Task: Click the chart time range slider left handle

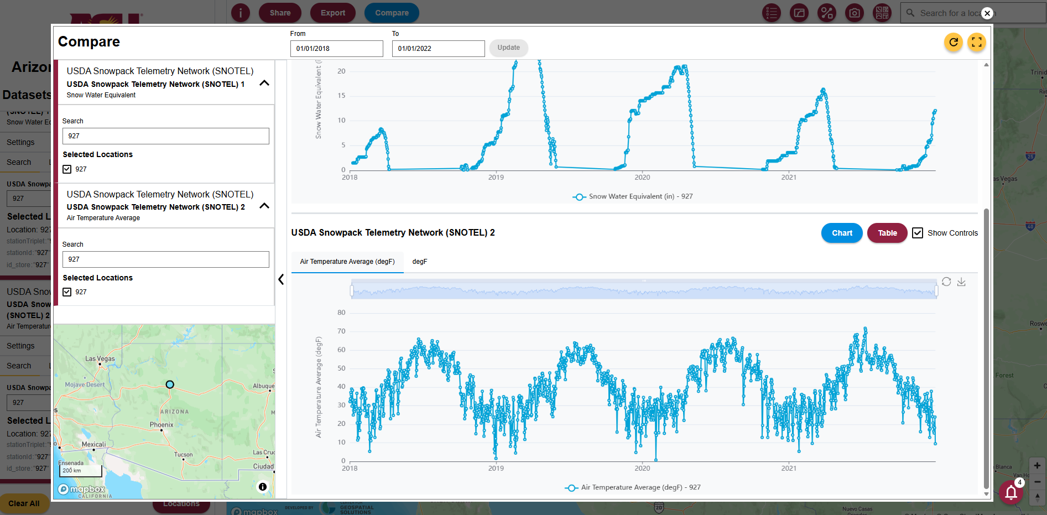Action: (352, 290)
